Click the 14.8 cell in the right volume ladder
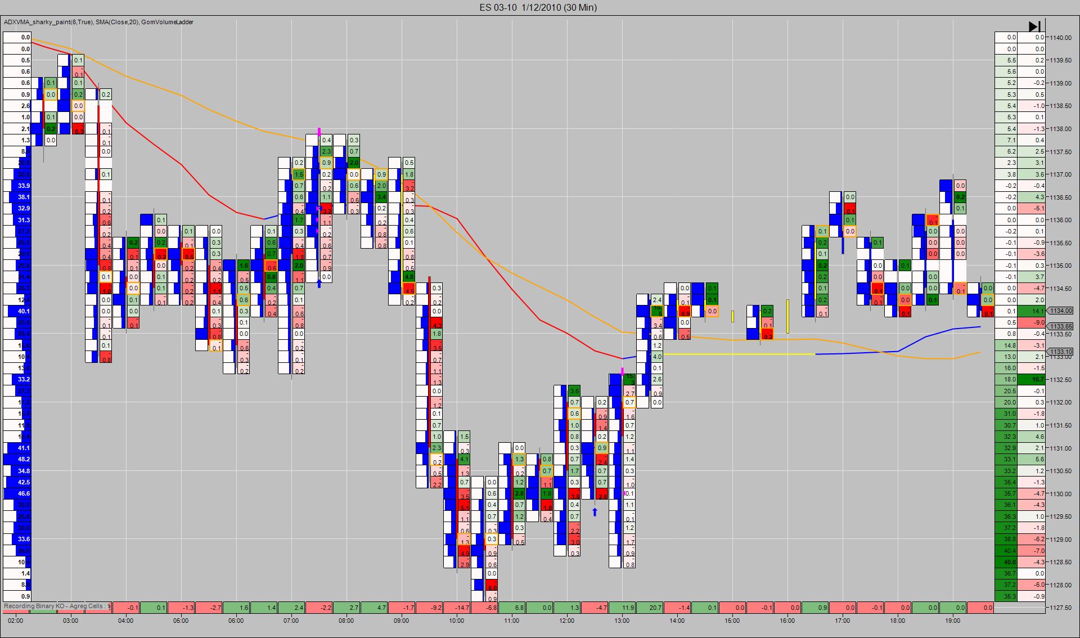Viewport: 1080px width, 638px height. point(1006,345)
